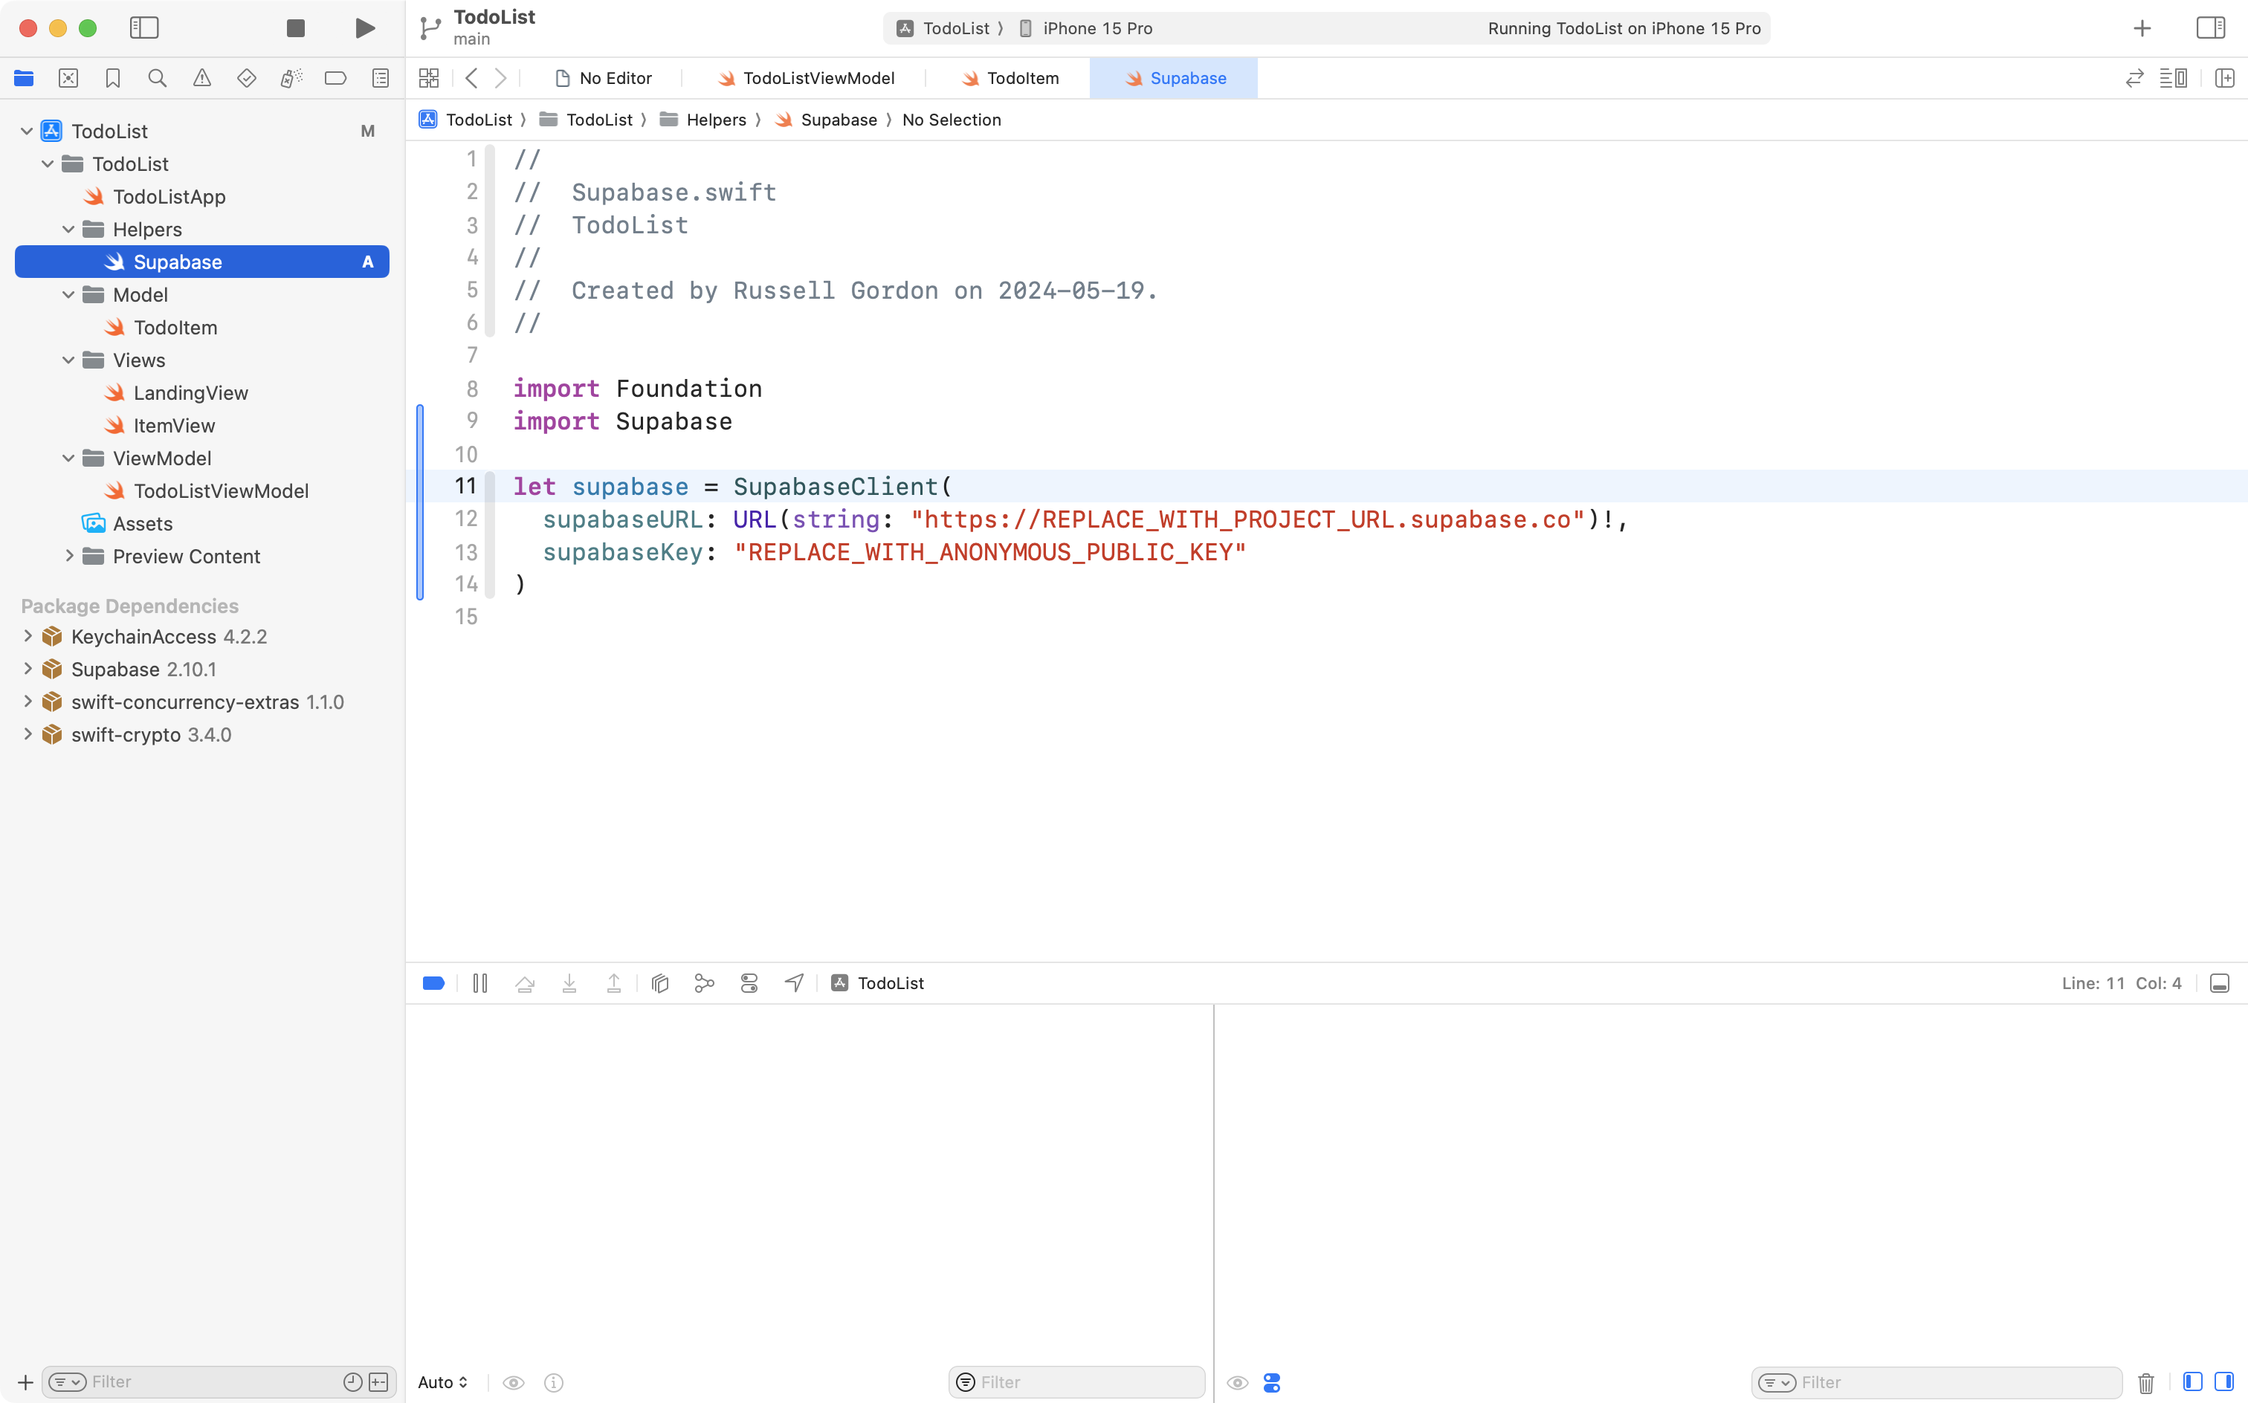Screen dimensions: 2248x1403
Task: Click Run to build the TodoList app
Action: coord(364,27)
